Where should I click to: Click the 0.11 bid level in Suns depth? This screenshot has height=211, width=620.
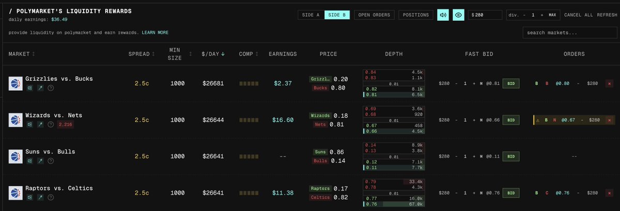click(394, 168)
